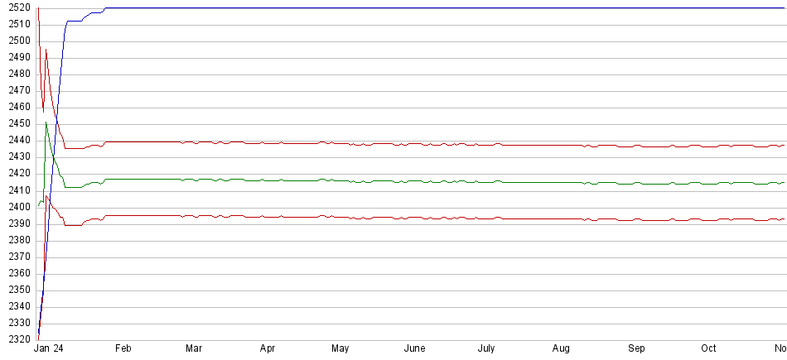Click the green line above the June label

coord(414,181)
